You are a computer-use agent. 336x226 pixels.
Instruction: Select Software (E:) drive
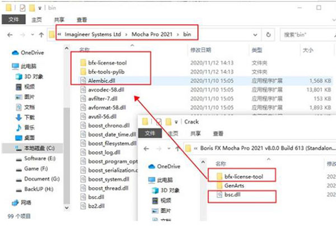[36, 158]
